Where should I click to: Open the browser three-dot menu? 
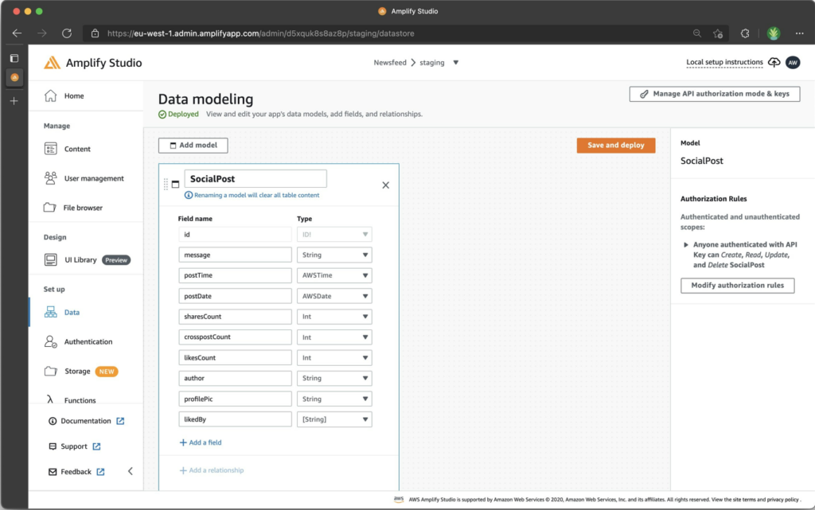tap(799, 33)
